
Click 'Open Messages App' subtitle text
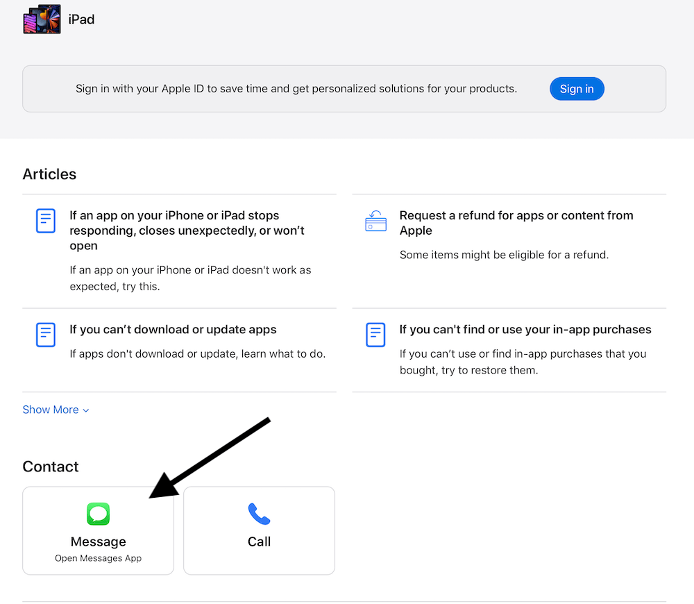tap(99, 558)
